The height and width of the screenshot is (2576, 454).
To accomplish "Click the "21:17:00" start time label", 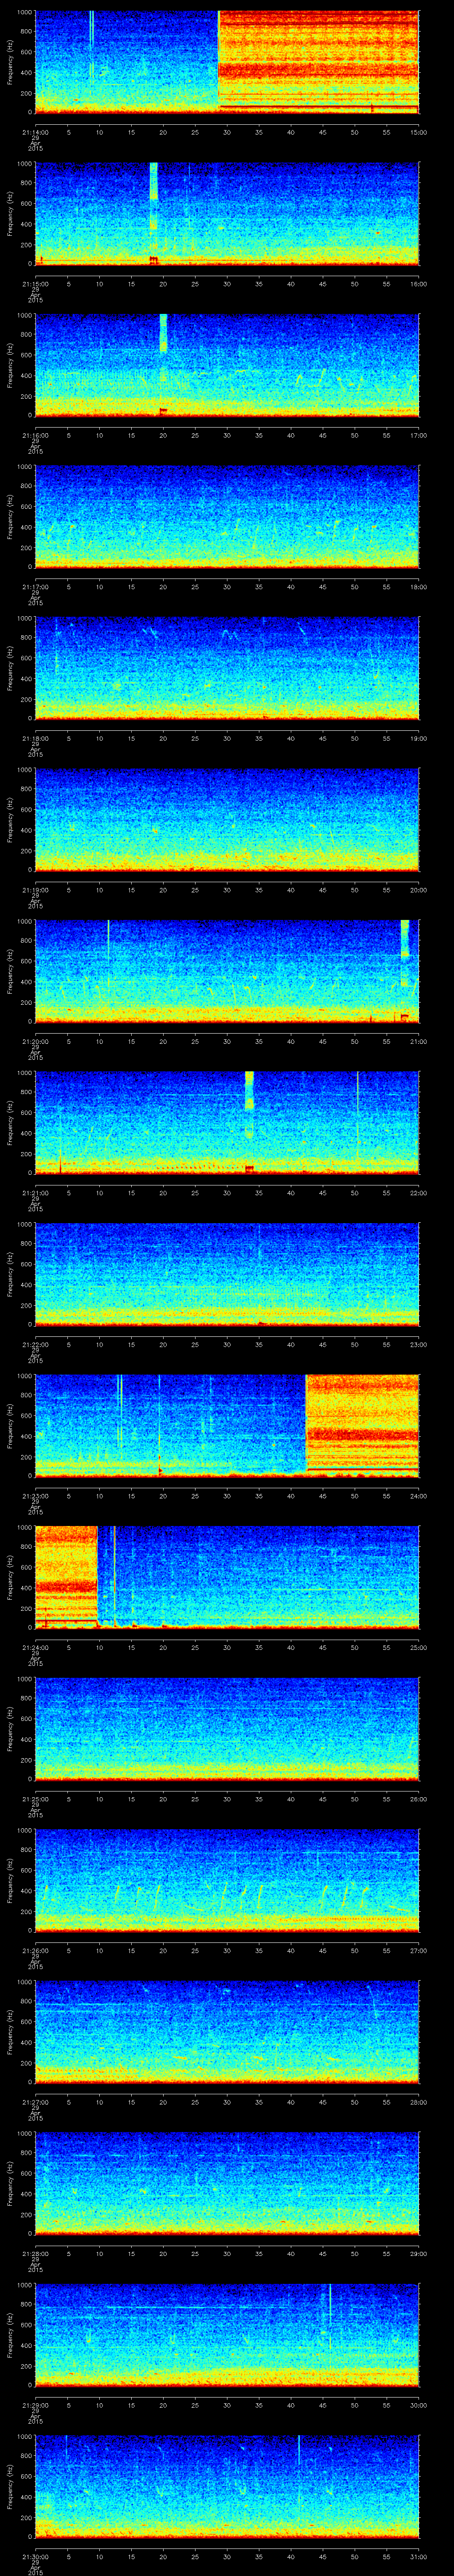I will point(35,586).
